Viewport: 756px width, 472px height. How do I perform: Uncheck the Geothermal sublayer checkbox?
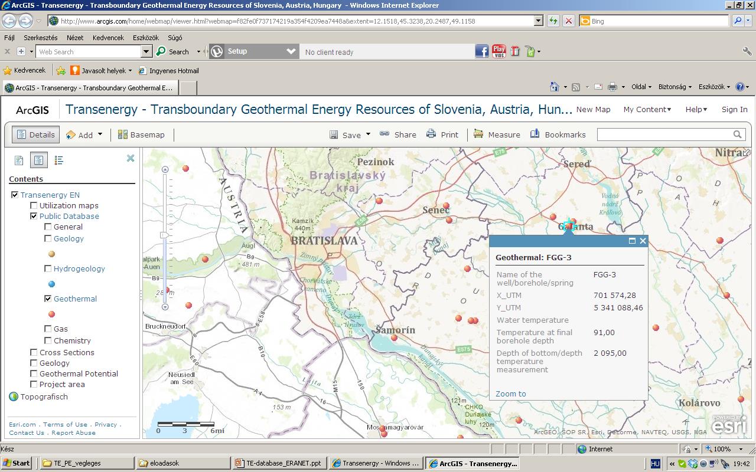[x=48, y=299]
